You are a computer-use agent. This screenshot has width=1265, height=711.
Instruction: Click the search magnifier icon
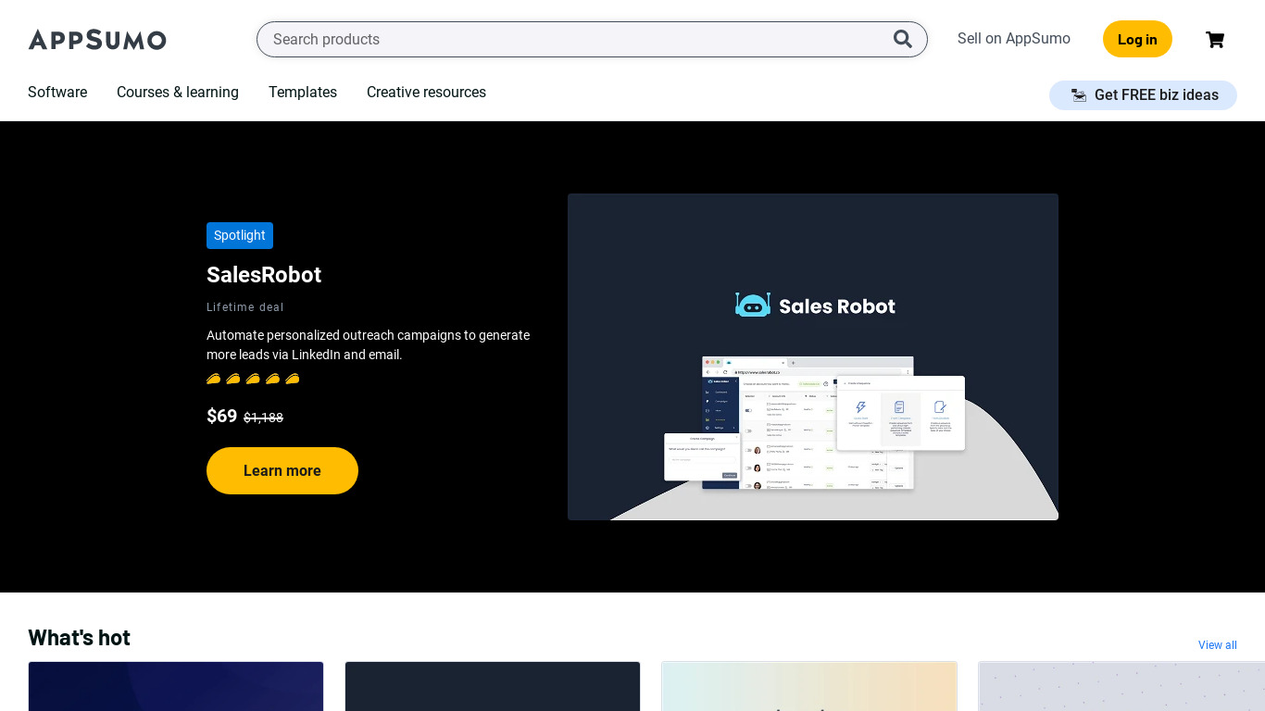point(902,39)
